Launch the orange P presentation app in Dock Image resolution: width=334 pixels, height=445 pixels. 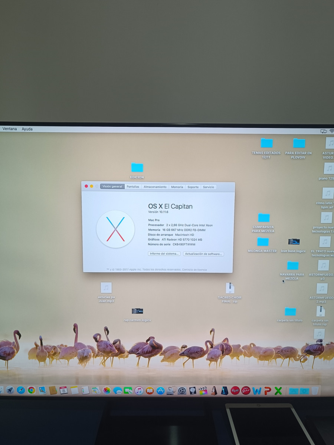(x=267, y=390)
